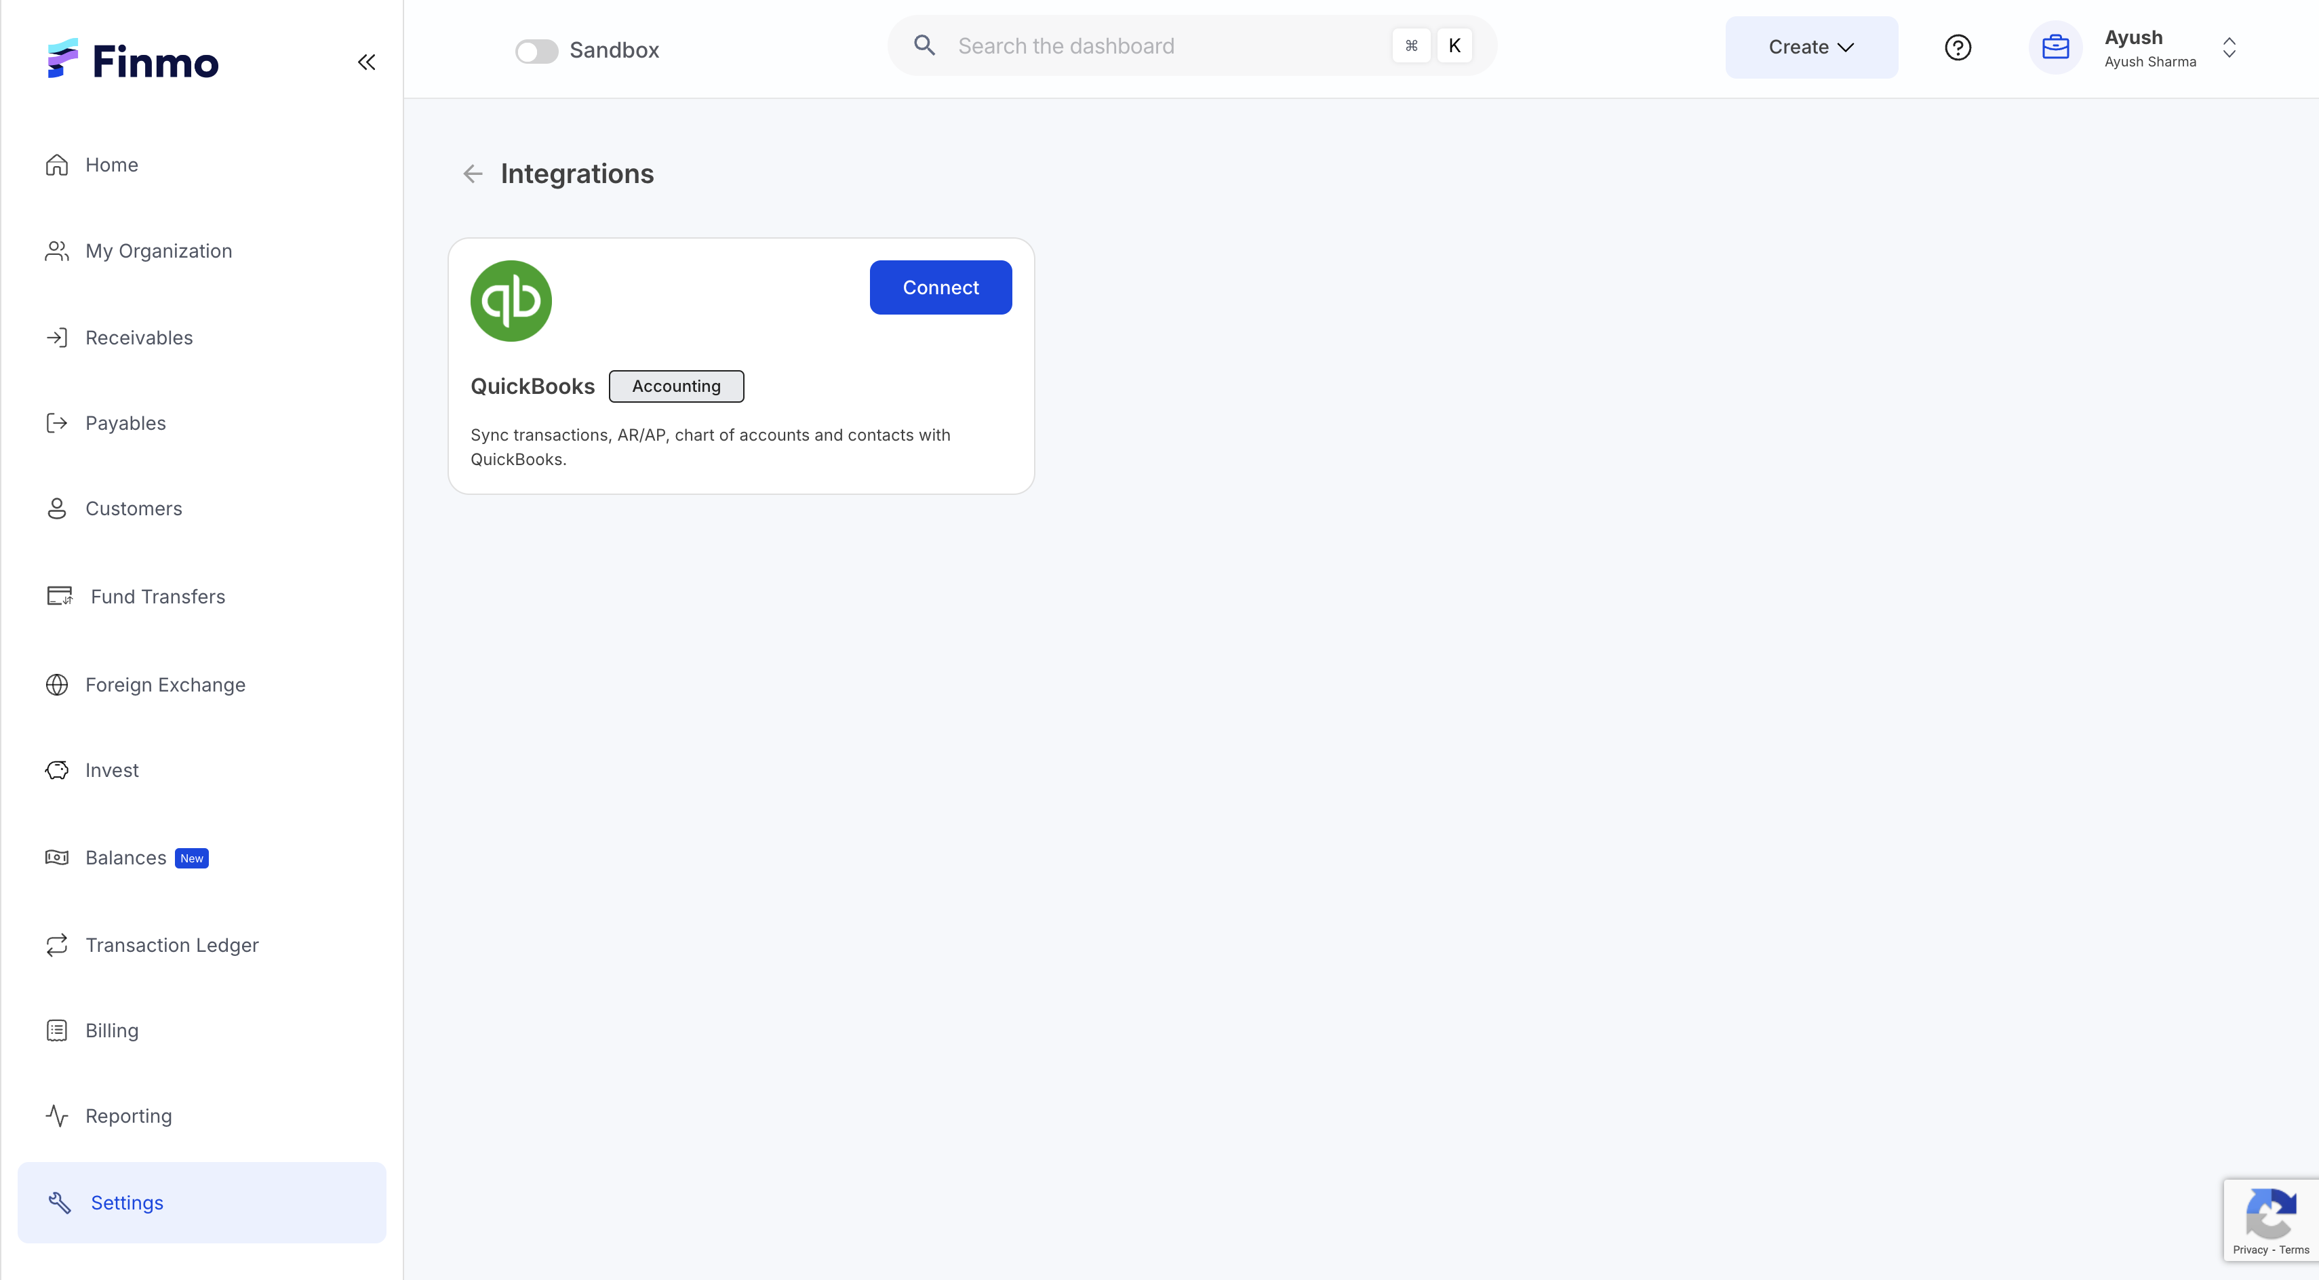Click the reCAPTCHA badge icon

(x=2270, y=1212)
